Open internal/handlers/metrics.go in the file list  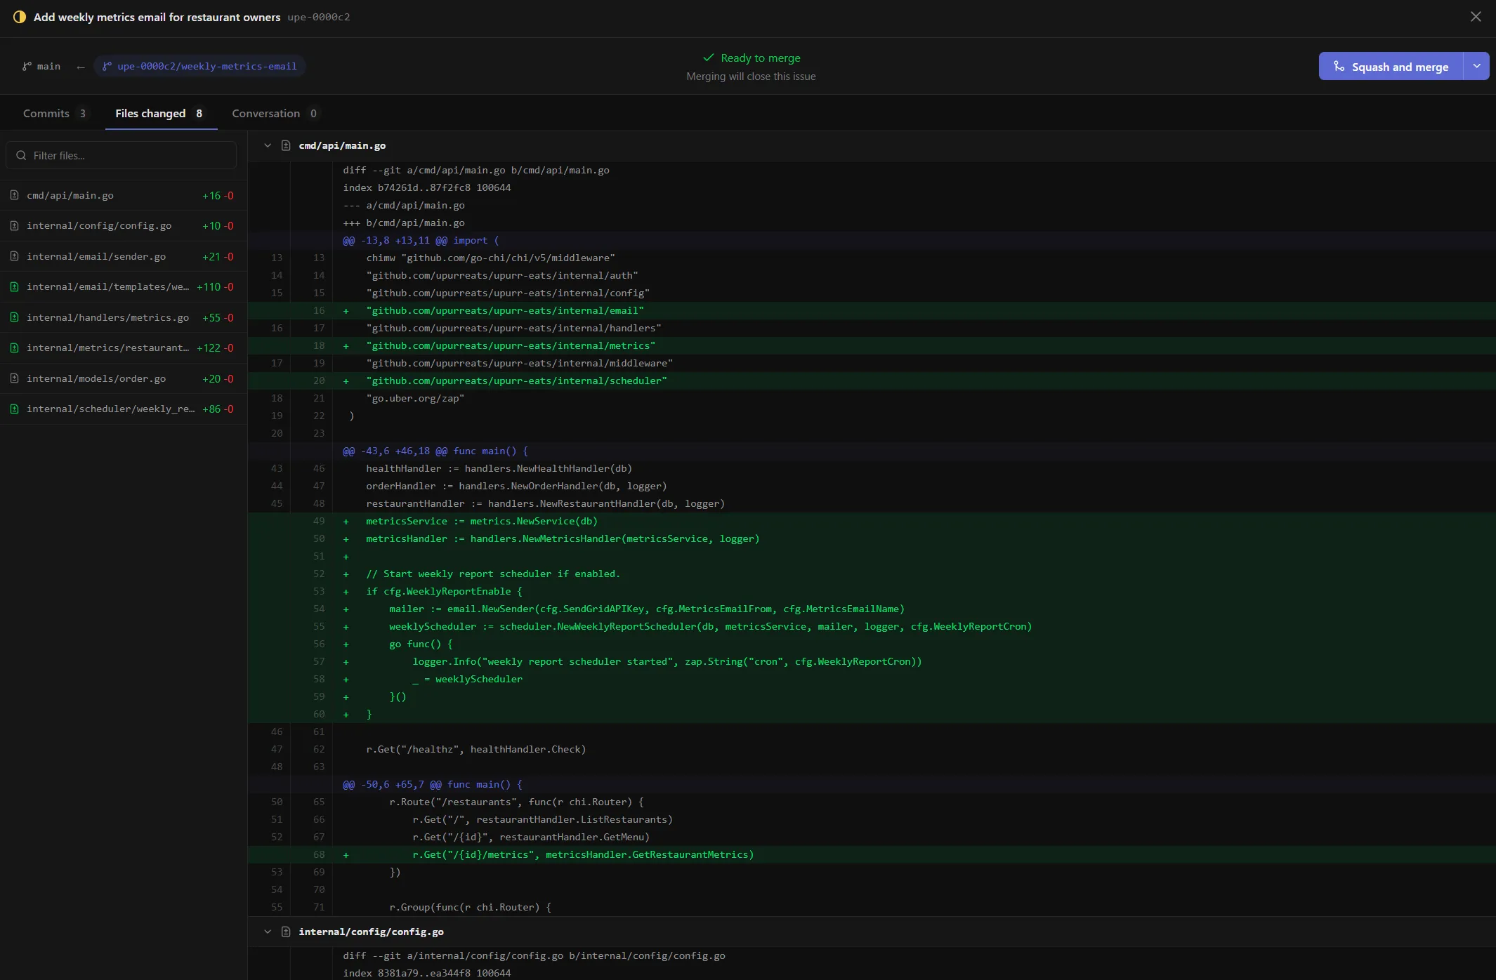(123, 317)
